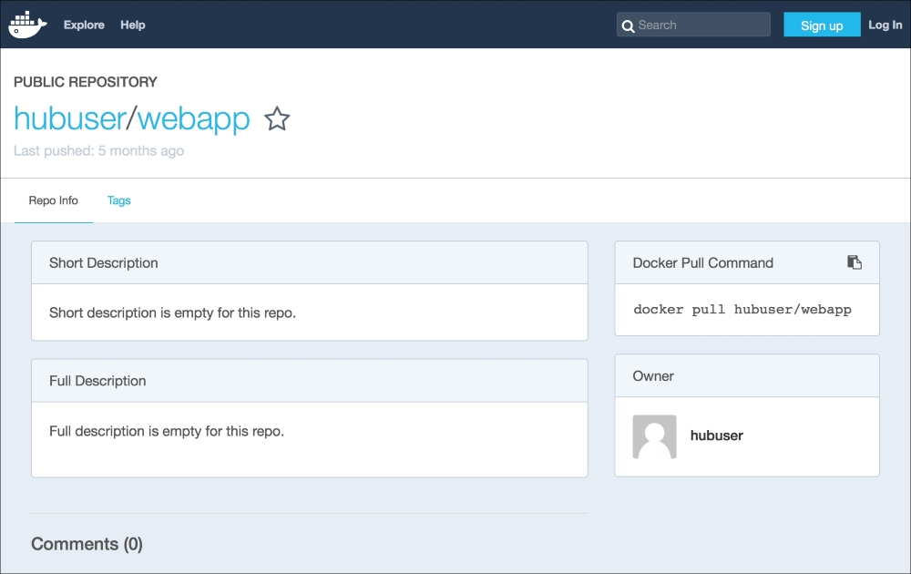Open the hubuser namespace link in title
The image size is (911, 574).
pos(70,118)
